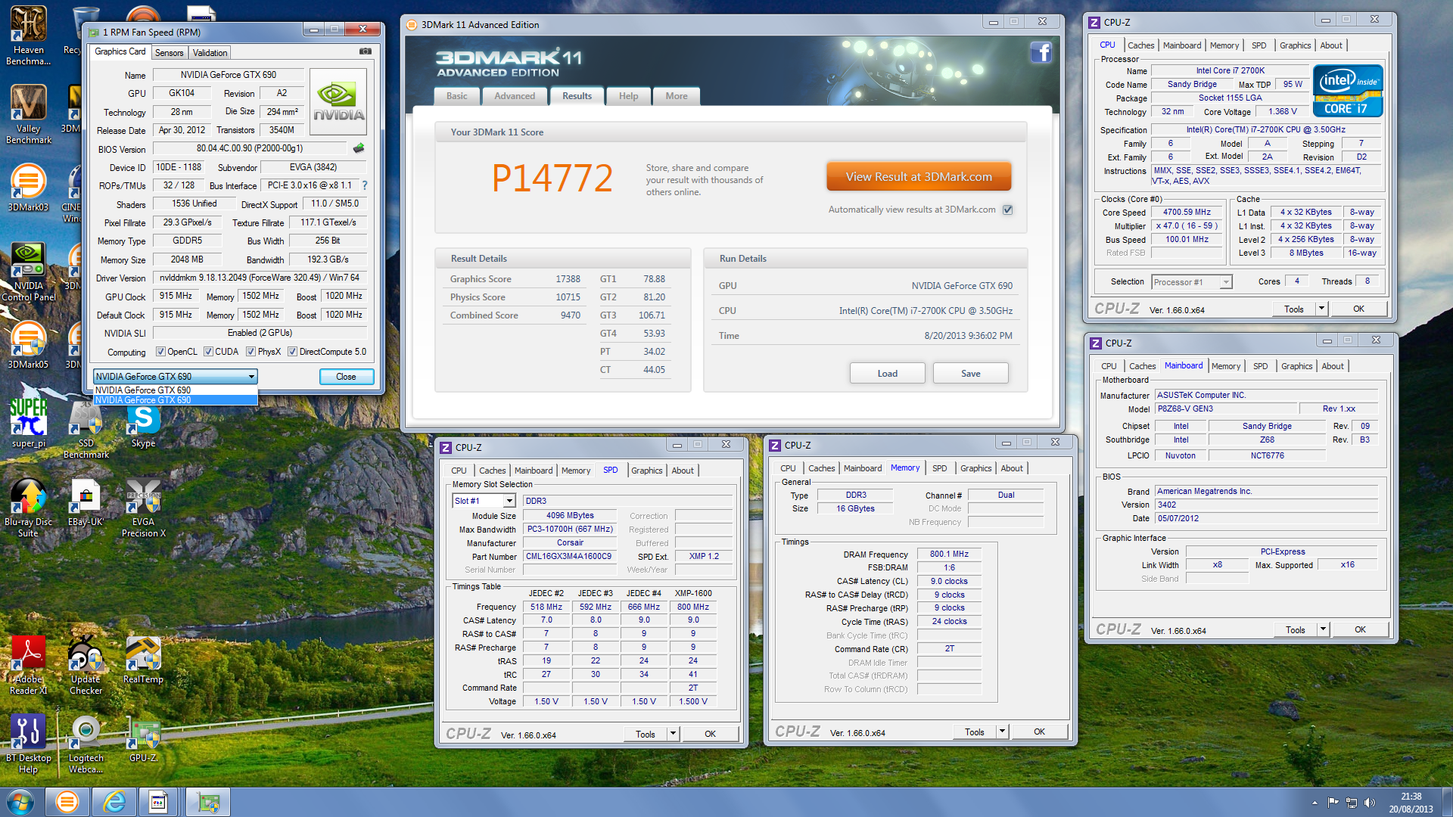Open BT Desktop Help icon

28,744
